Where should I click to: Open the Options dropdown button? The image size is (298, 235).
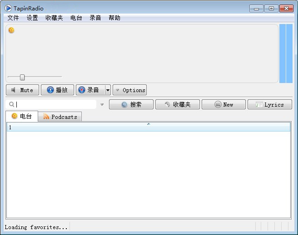[129, 90]
